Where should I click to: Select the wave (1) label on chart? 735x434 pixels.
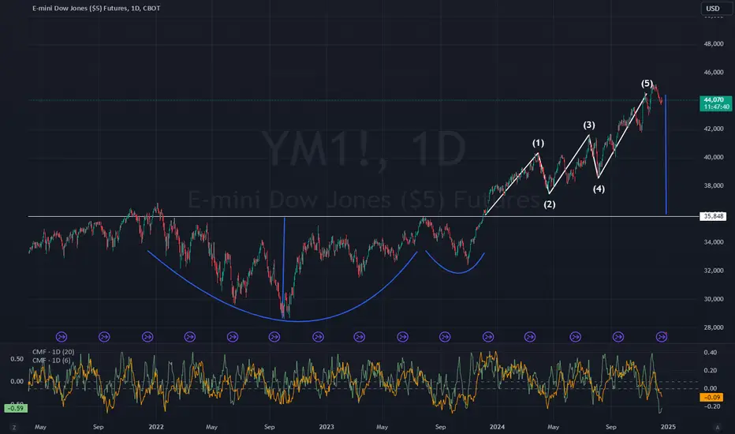pyautogui.click(x=538, y=143)
